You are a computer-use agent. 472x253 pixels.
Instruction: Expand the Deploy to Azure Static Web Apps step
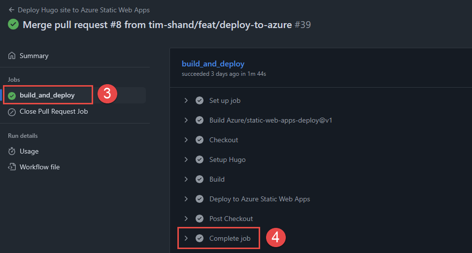pyautogui.click(x=186, y=199)
